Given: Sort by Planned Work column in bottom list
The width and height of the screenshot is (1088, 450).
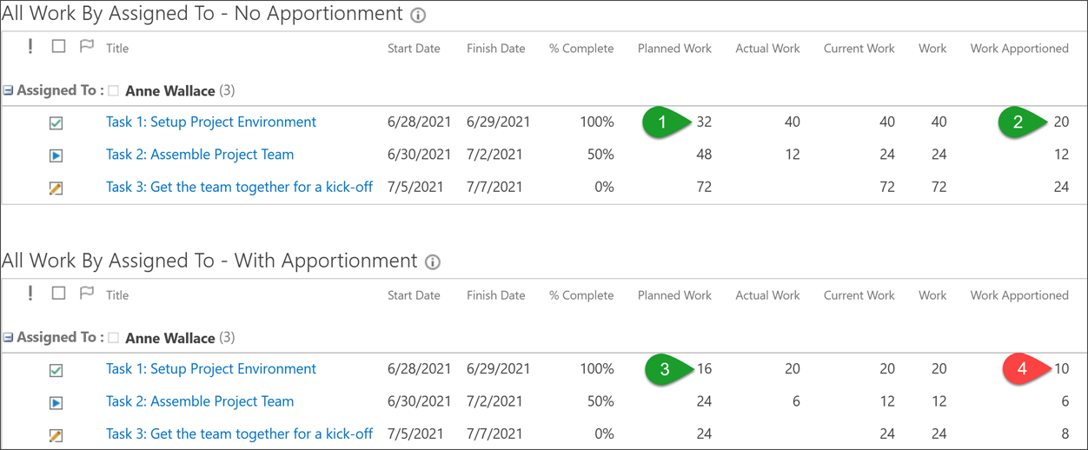Looking at the screenshot, I should 673,295.
